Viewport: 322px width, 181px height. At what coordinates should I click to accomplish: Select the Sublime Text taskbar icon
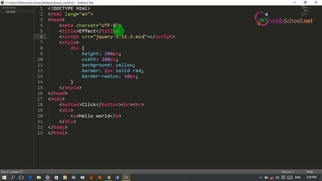pyautogui.click(x=126, y=177)
